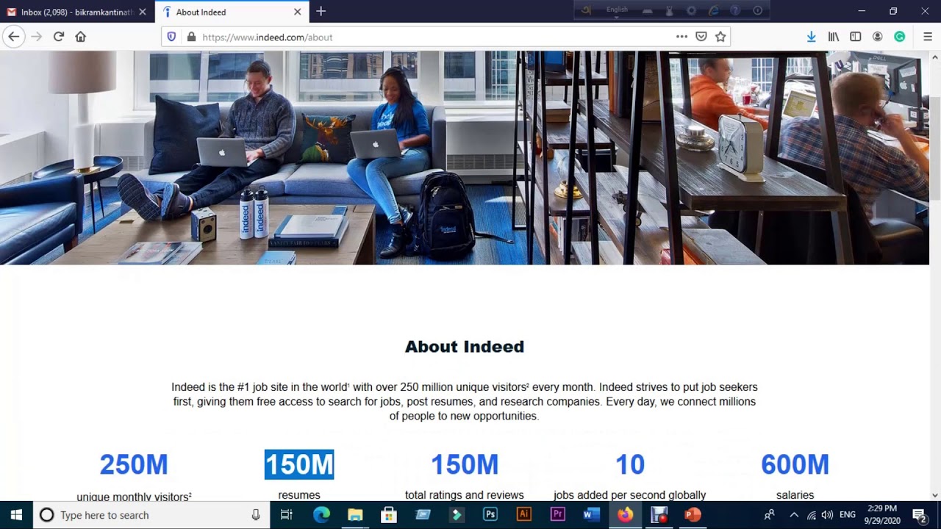Open the 2:29 PM clock and calendar
This screenshot has width=941, height=529.
pos(882,515)
